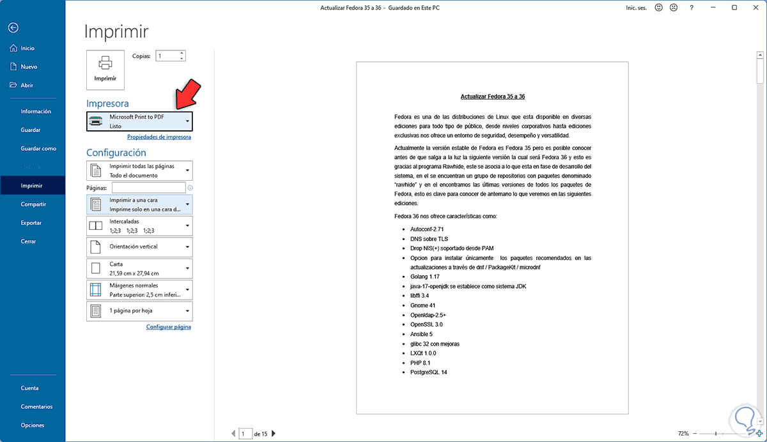Open Orientación vertical dropdown

click(x=139, y=247)
